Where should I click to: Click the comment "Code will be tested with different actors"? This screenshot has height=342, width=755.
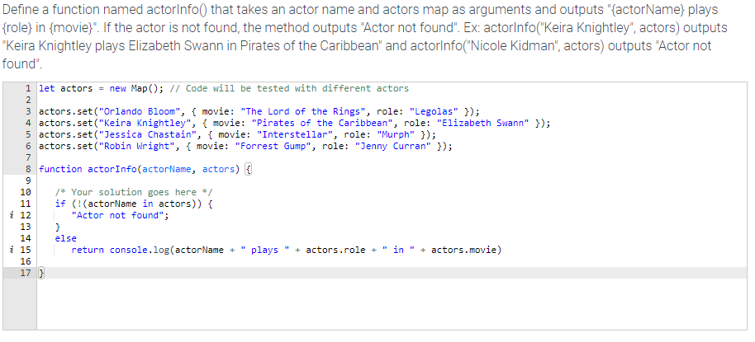(297, 88)
